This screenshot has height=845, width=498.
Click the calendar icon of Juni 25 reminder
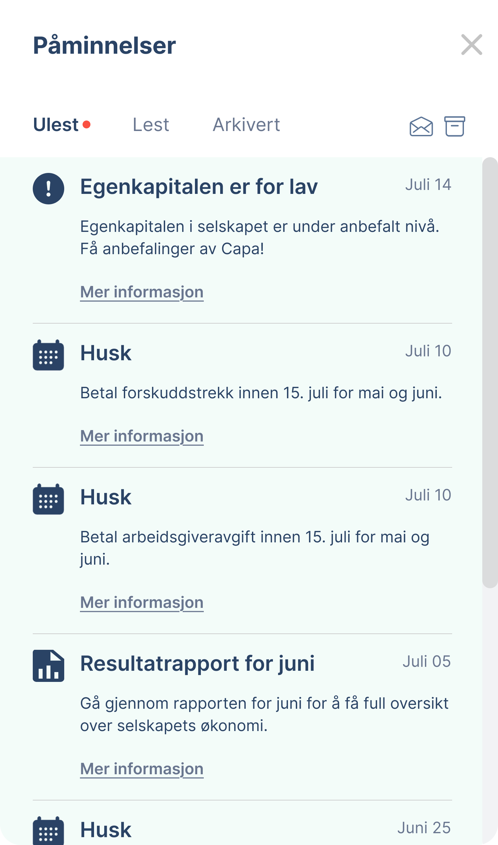(x=48, y=831)
